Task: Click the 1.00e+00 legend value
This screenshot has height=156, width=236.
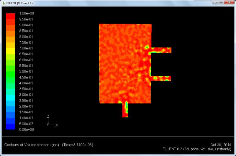Action: tap(27, 13)
